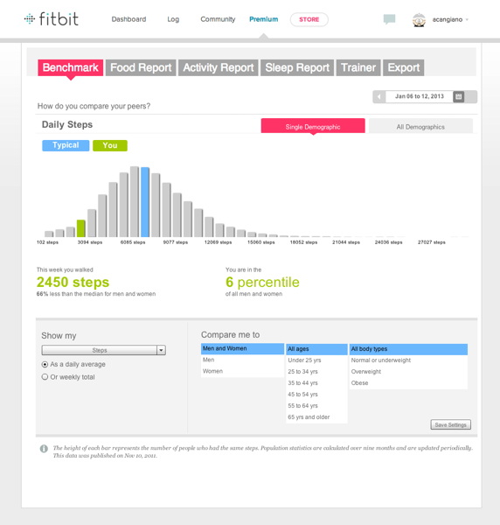Click Save Settings button
The height and width of the screenshot is (525, 500).
(x=450, y=424)
